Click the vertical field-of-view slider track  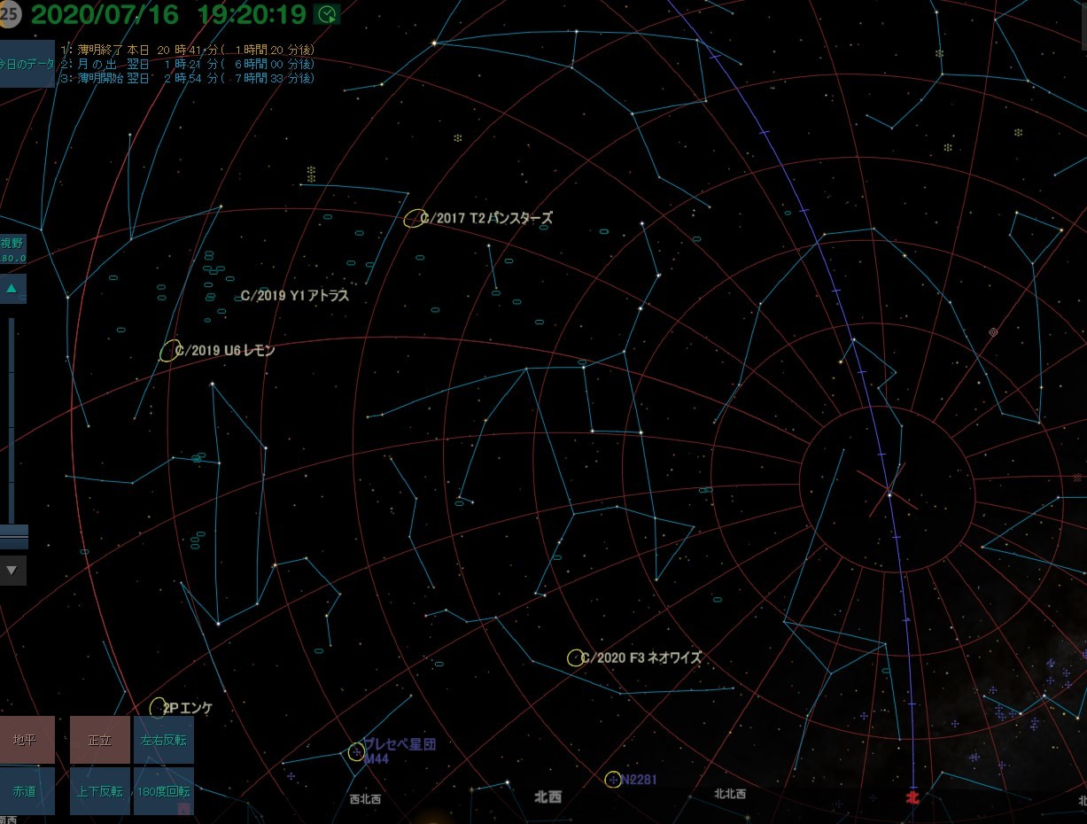[12, 420]
